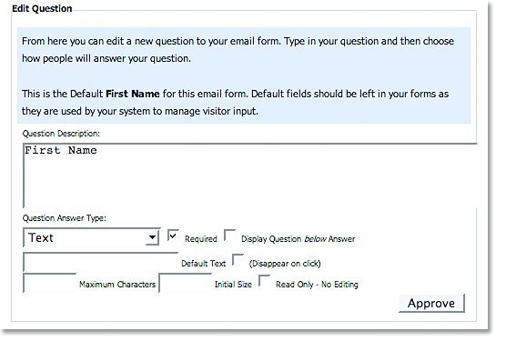Click the 'Initial Size' label
Image resolution: width=506 pixels, height=361 pixels.
(233, 285)
